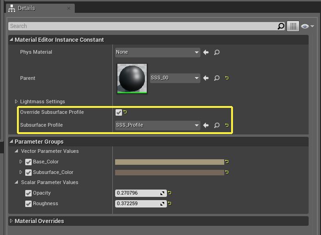The image size is (321, 235).
Task: Click the Subsurface_Color swatch bar
Action: click(169, 173)
